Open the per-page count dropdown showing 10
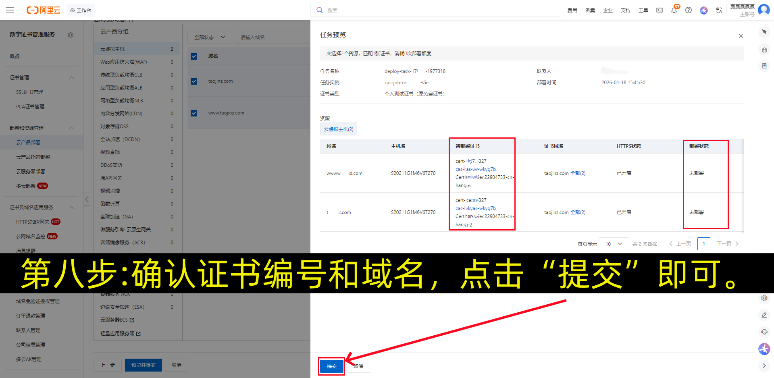The height and width of the screenshot is (378, 774). (614, 244)
